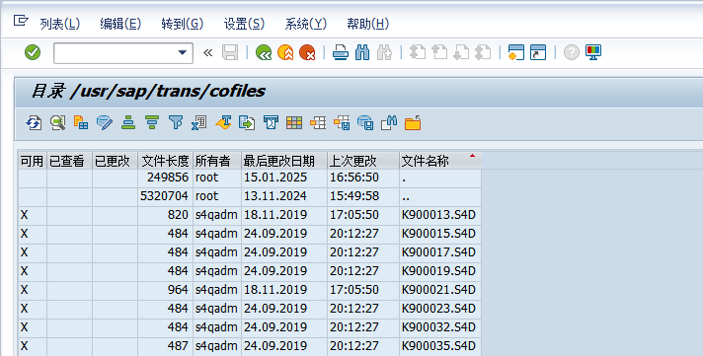Click the Save Layout icon
The width and height of the screenshot is (703, 356).
click(342, 122)
